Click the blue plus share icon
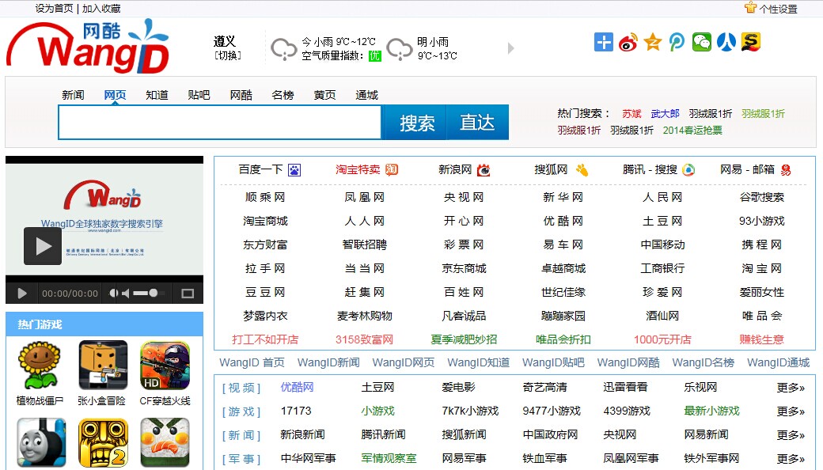 coord(604,42)
